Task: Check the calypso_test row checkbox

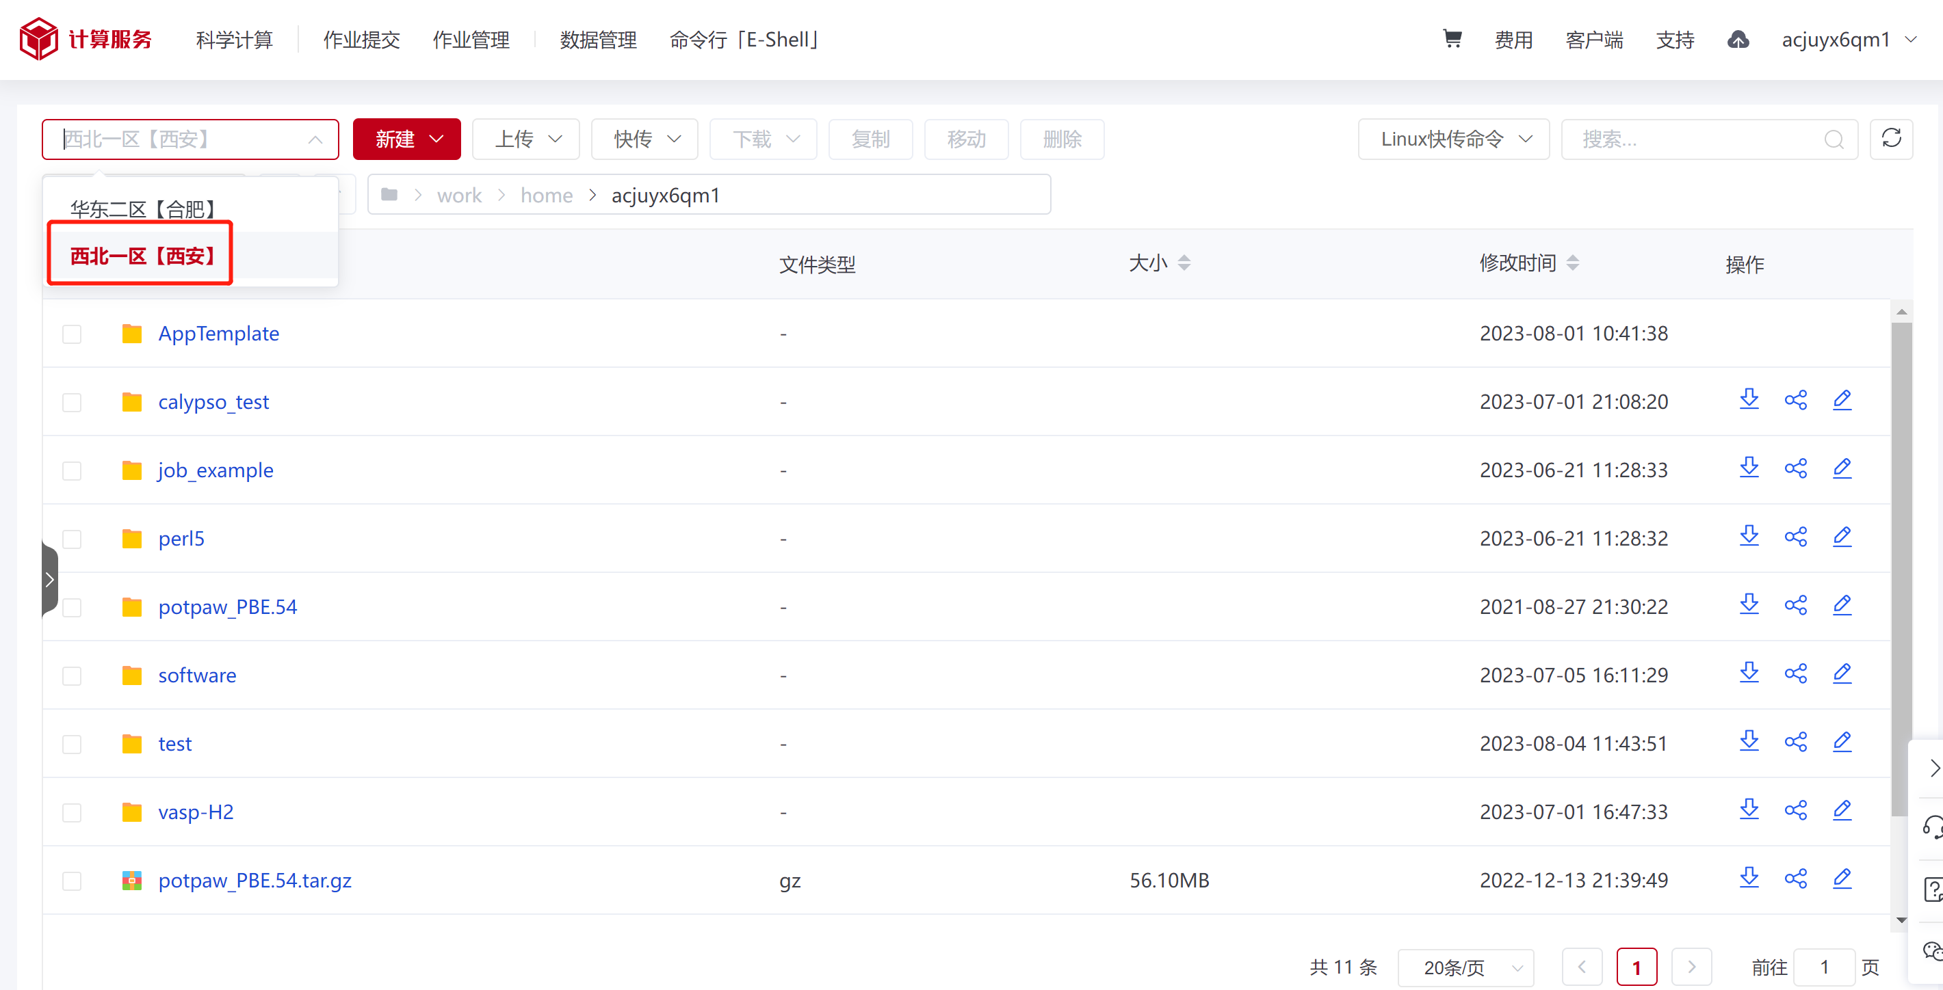Action: [72, 403]
